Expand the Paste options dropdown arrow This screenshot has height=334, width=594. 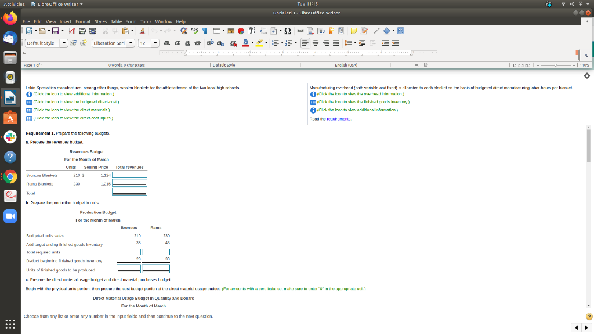point(132,31)
